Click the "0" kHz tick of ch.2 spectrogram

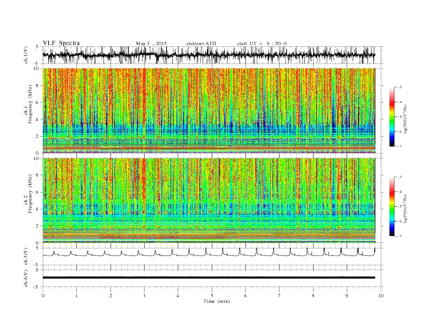point(38,243)
